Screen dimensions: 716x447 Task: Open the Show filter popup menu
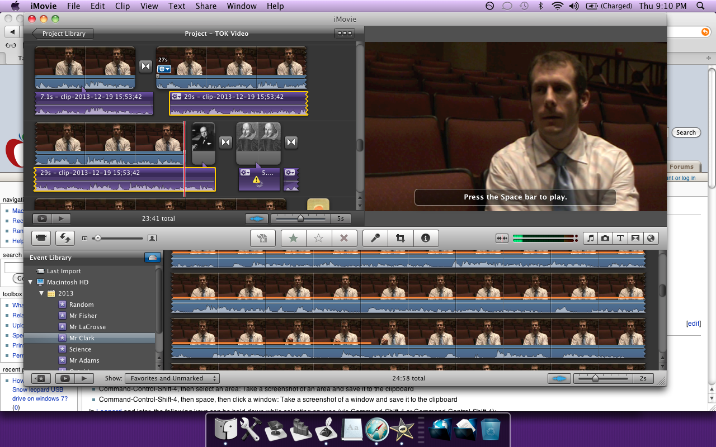click(172, 378)
